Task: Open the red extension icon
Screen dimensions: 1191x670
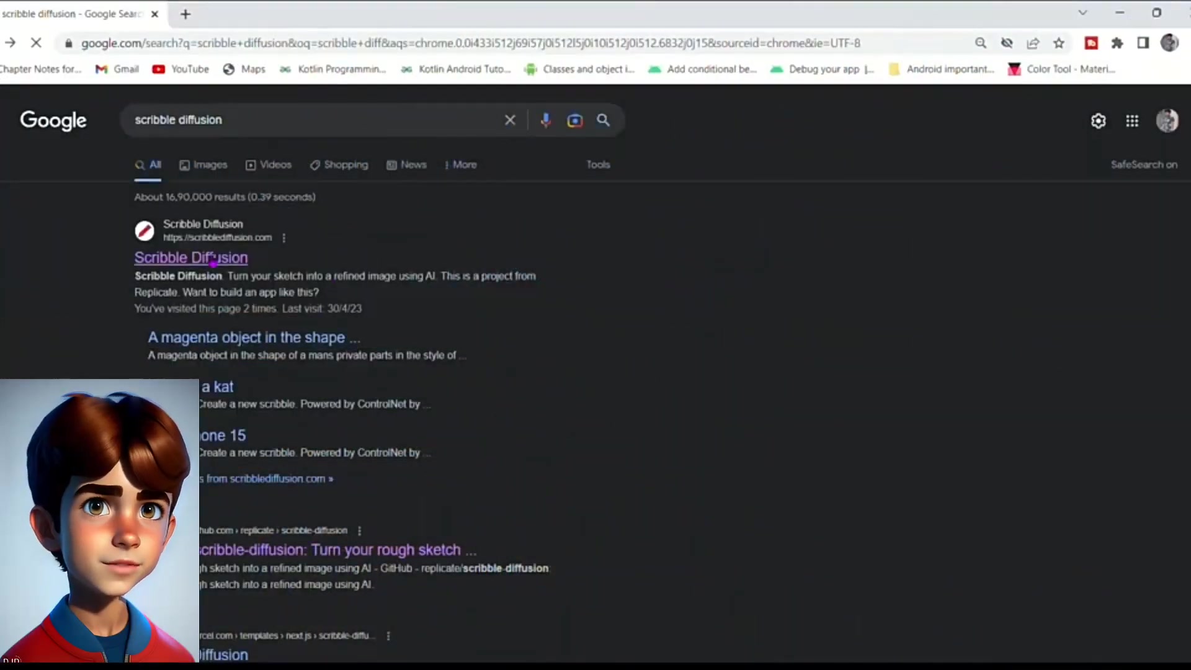Action: [1091, 43]
